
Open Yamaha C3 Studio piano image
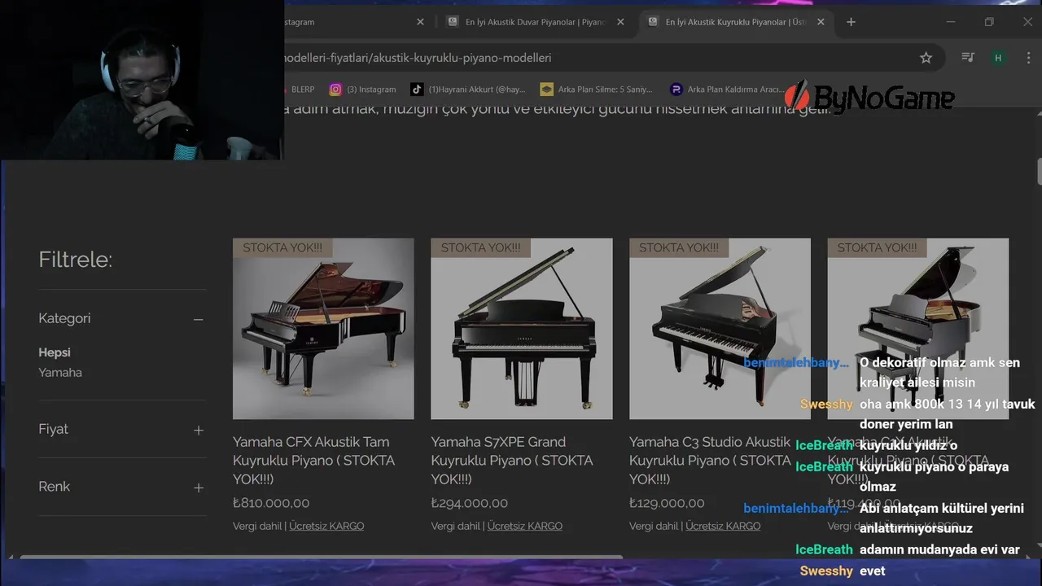[720, 329]
